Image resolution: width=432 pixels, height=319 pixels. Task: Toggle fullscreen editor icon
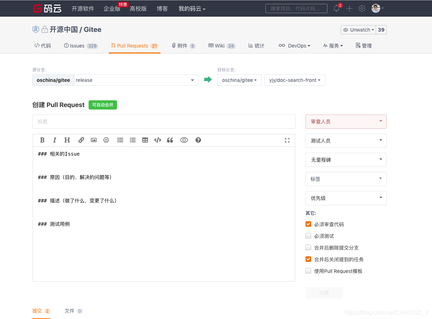click(287, 140)
